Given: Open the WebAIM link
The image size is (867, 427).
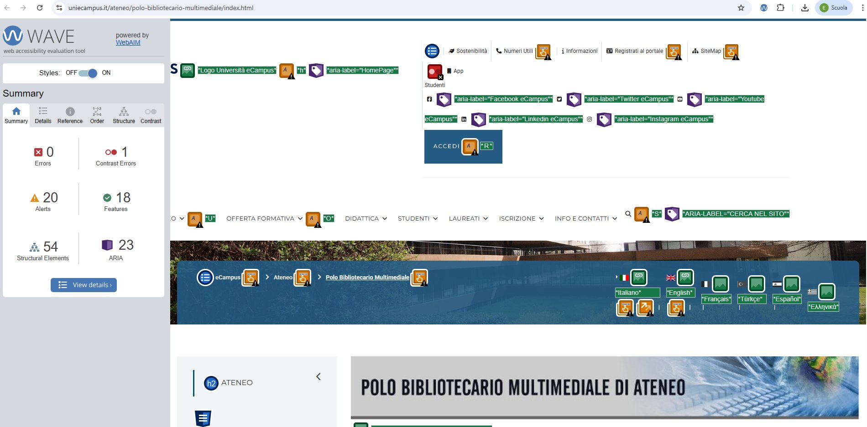Looking at the screenshot, I should 128,42.
